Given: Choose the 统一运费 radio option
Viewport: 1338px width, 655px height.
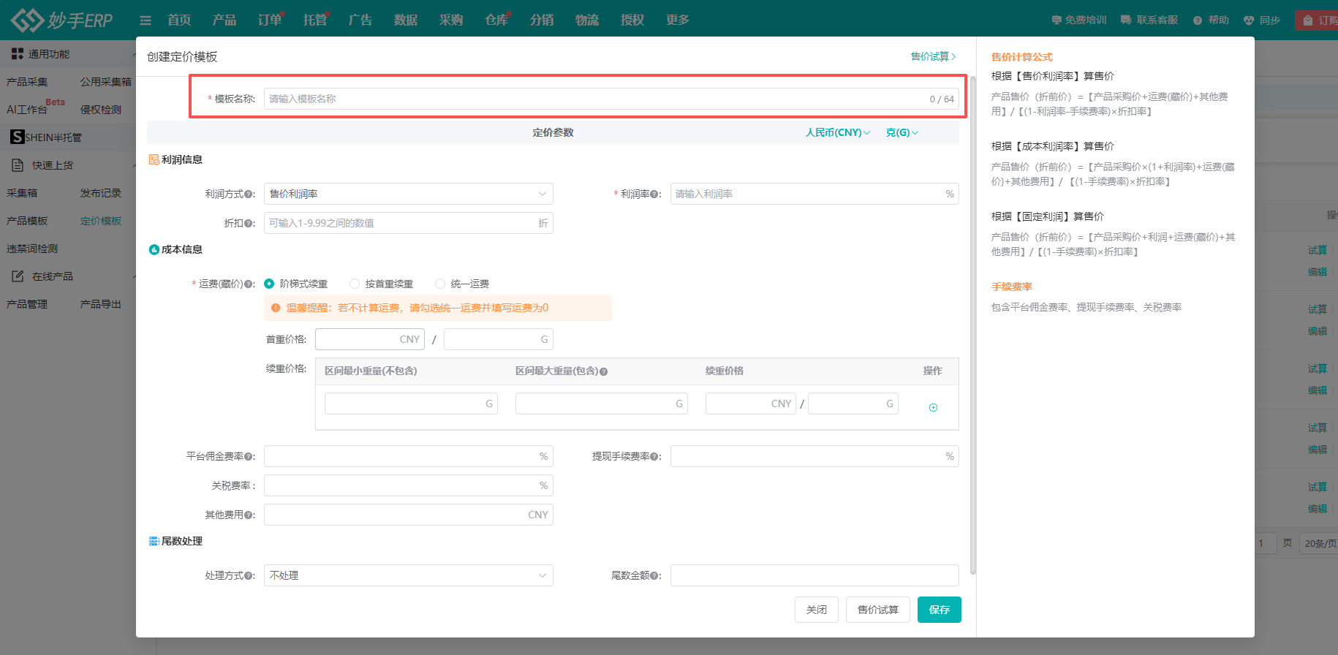Looking at the screenshot, I should click(x=440, y=284).
